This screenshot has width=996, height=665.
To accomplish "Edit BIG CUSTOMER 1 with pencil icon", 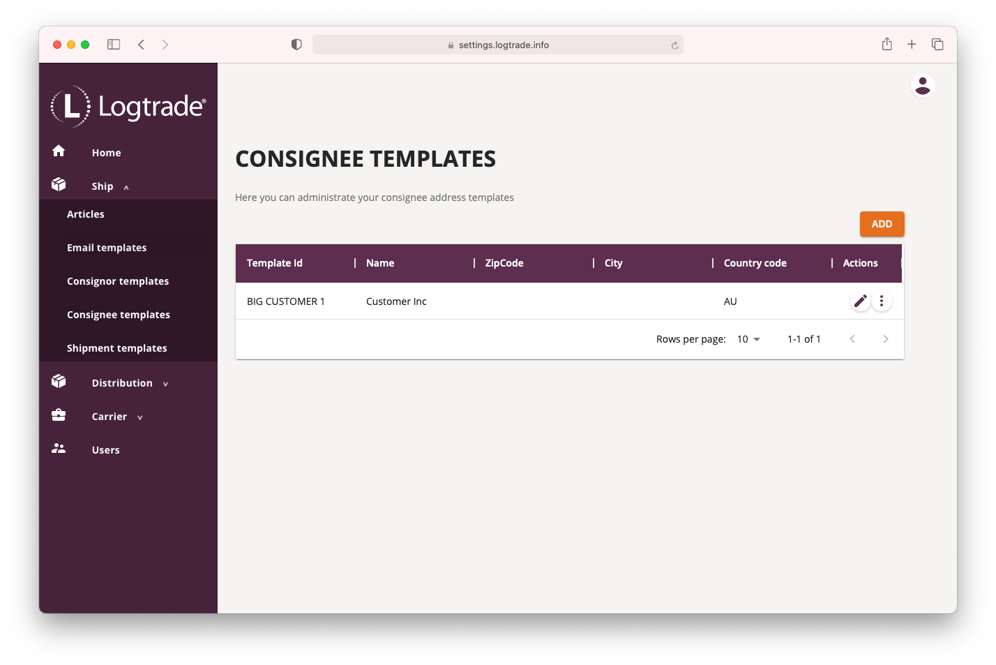I will (x=861, y=301).
